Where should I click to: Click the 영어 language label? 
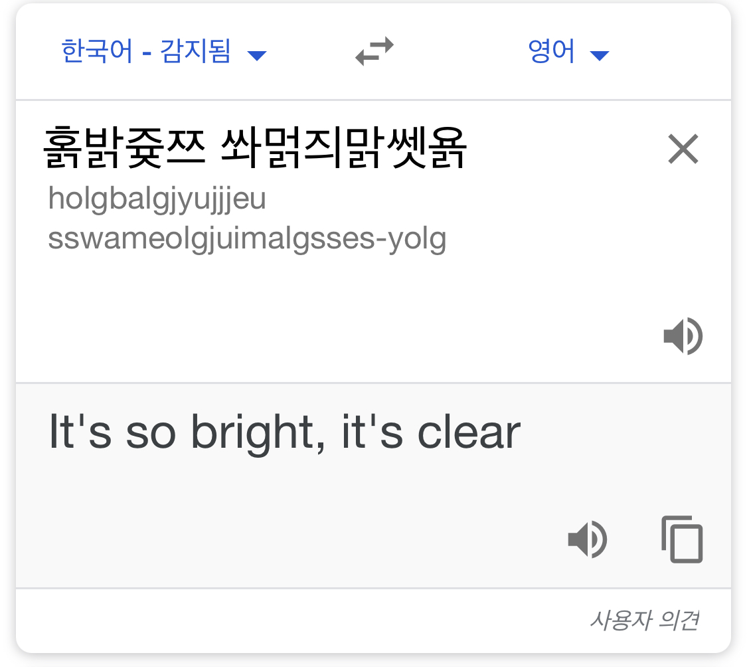coord(551,51)
